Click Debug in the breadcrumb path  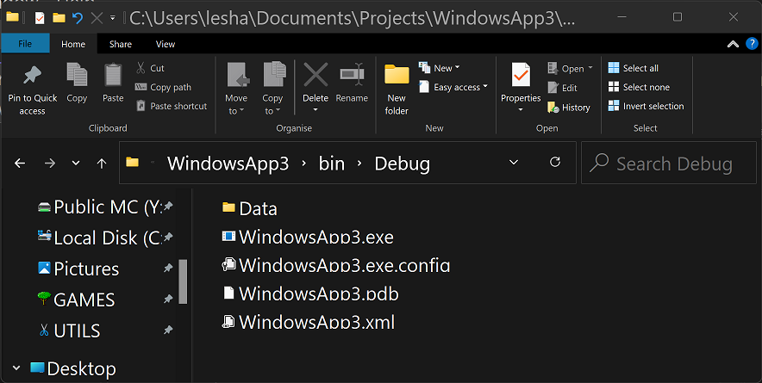point(403,164)
